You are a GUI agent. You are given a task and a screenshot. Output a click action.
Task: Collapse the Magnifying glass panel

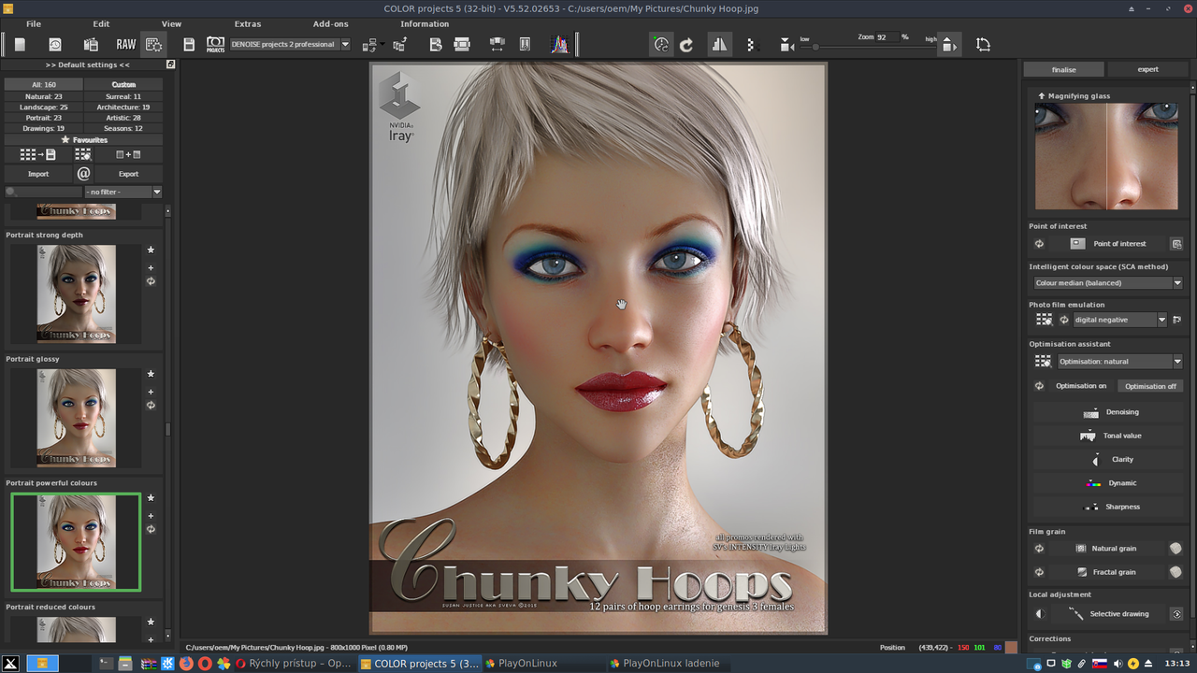click(1042, 96)
